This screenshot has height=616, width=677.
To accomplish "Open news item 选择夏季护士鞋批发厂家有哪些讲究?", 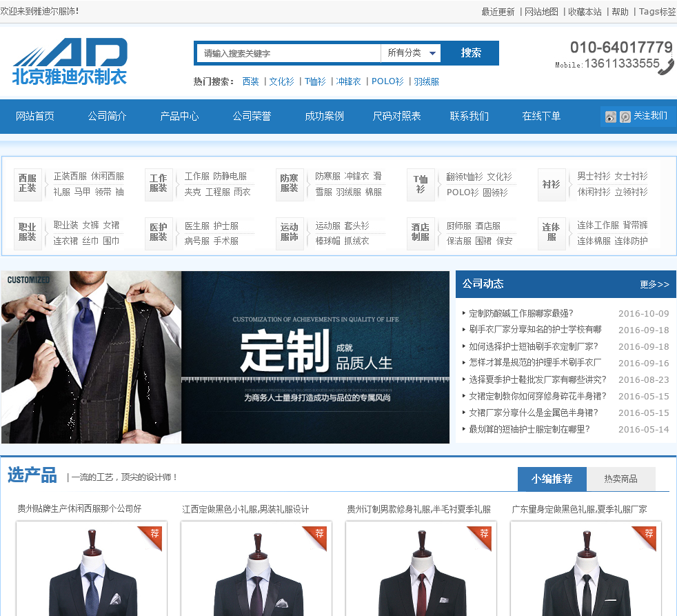I will (538, 380).
